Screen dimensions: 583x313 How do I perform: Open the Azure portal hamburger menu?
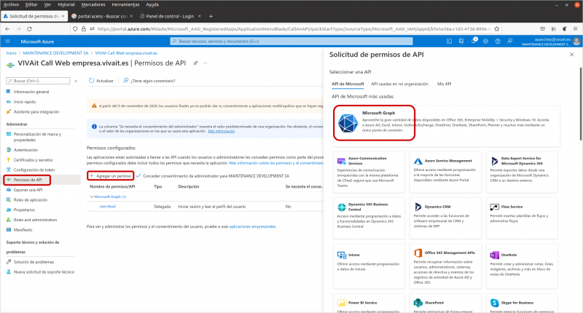(7, 41)
